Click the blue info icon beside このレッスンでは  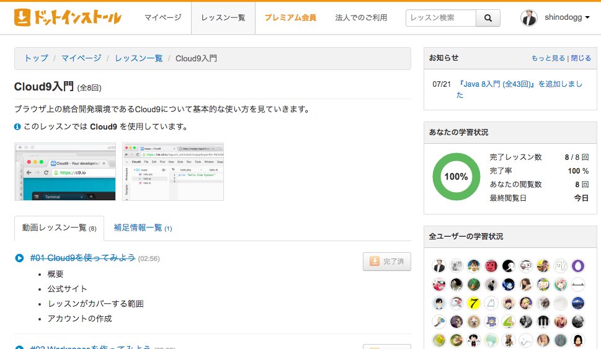pyautogui.click(x=17, y=127)
